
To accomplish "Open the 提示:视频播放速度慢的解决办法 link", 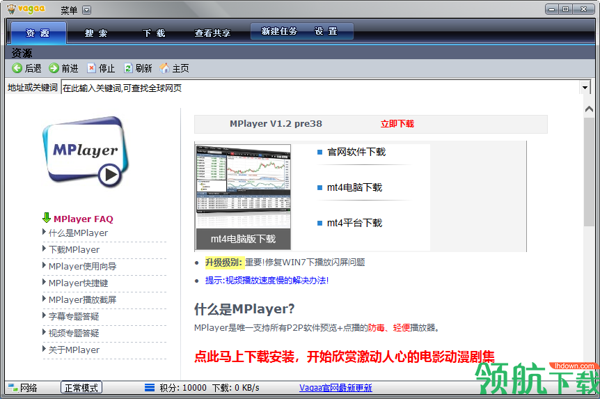I will (x=267, y=281).
